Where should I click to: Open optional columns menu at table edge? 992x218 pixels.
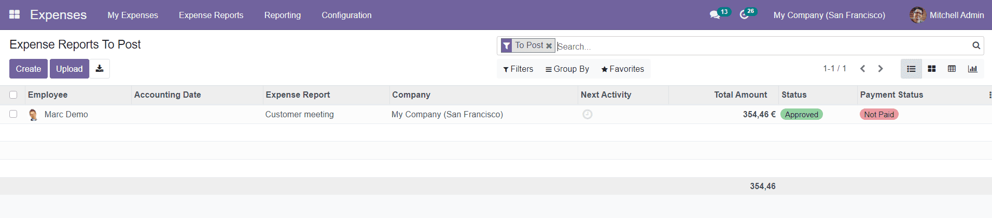[x=989, y=95]
